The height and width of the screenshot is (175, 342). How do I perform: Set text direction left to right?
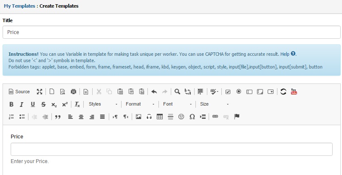coord(115,117)
